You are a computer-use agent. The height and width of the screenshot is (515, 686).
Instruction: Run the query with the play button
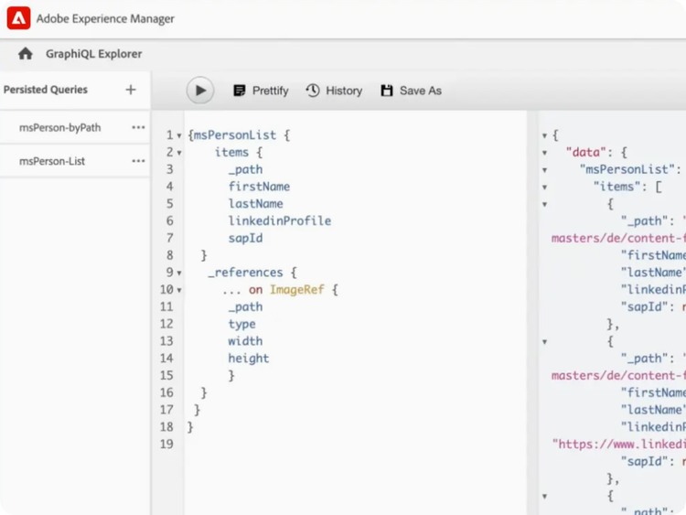click(x=200, y=91)
